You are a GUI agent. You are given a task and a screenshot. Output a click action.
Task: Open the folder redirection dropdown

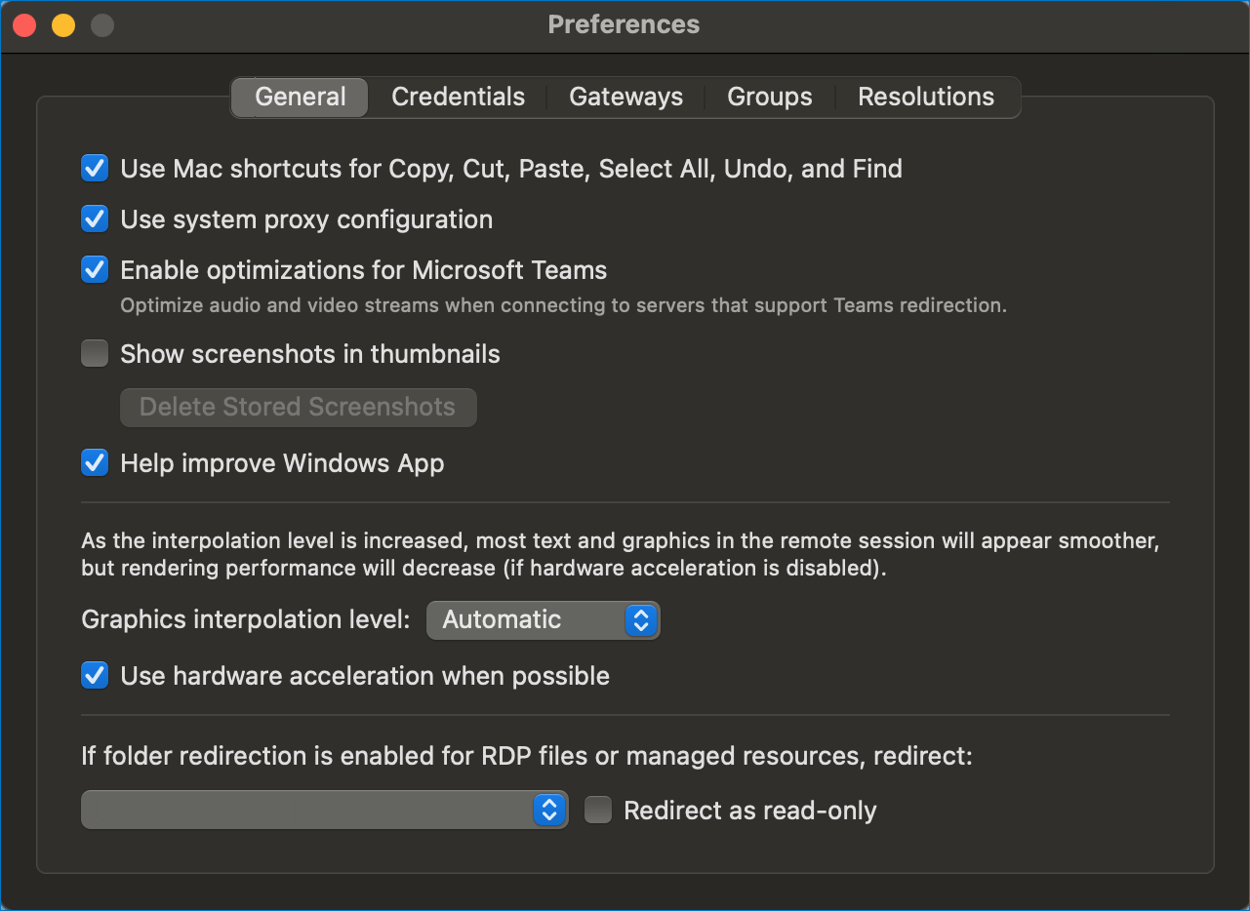tap(325, 810)
